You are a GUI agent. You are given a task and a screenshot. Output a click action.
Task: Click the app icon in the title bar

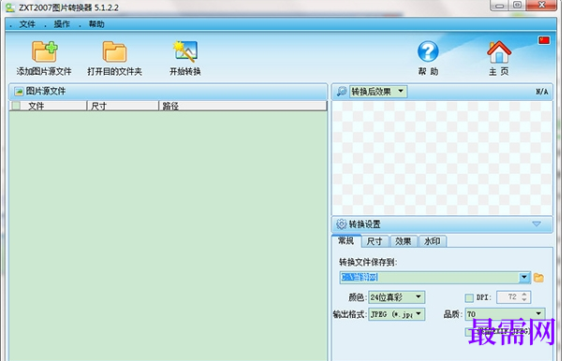point(10,7)
